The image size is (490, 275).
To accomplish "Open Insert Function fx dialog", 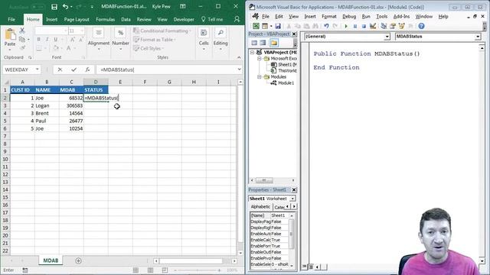I will 87,70.
